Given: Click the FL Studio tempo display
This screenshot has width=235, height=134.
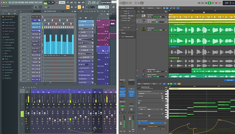Looking at the screenshot, I should [x=62, y=3].
